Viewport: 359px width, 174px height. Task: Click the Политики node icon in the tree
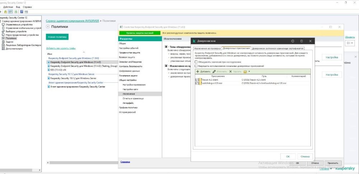3,38
